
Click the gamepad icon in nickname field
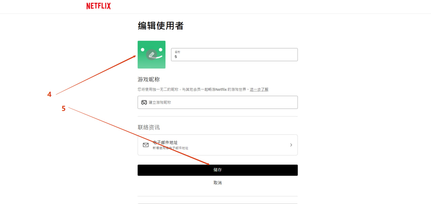[x=144, y=102]
